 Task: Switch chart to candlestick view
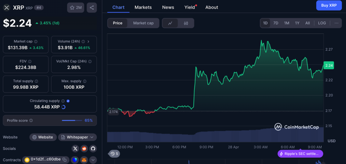[x=186, y=23]
